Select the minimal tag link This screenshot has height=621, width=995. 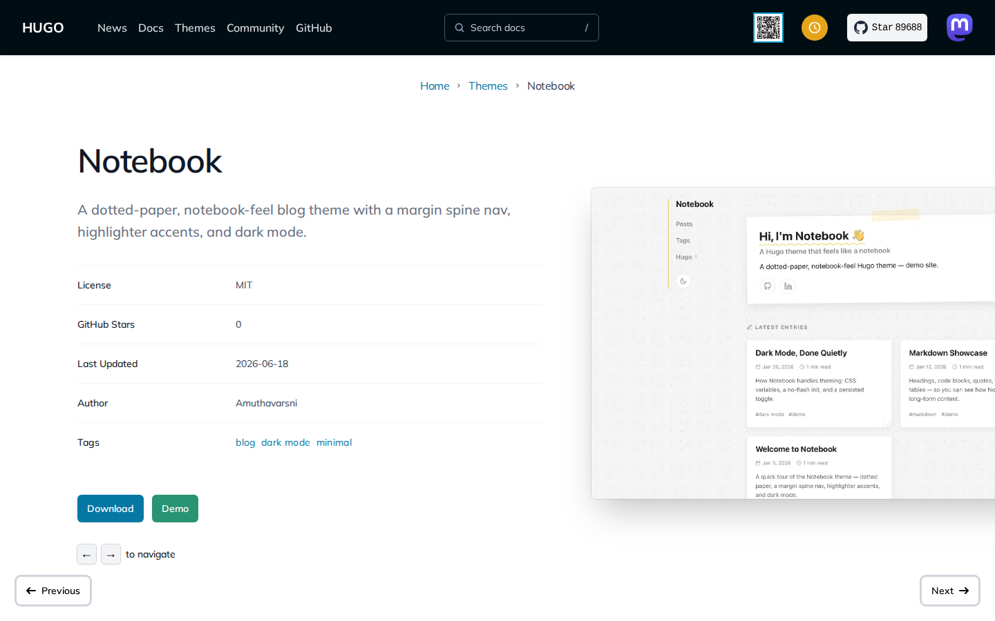[x=334, y=442]
